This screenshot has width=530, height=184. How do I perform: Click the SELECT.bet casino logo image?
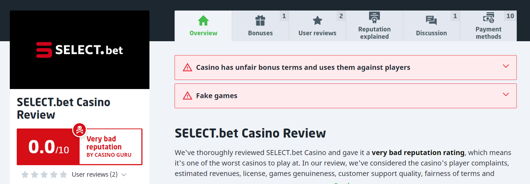79,50
